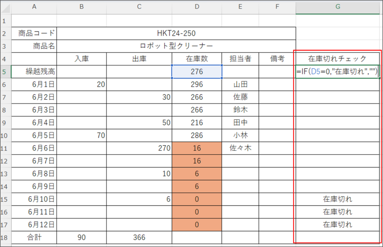Click 在庫切れ in the 6月11日 row
This screenshot has width=383, height=247.
click(338, 212)
